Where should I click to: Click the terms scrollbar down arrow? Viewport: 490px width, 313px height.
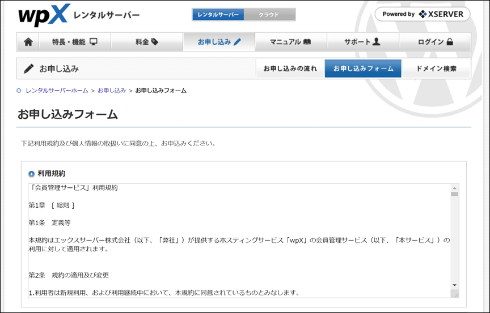pos(454,285)
